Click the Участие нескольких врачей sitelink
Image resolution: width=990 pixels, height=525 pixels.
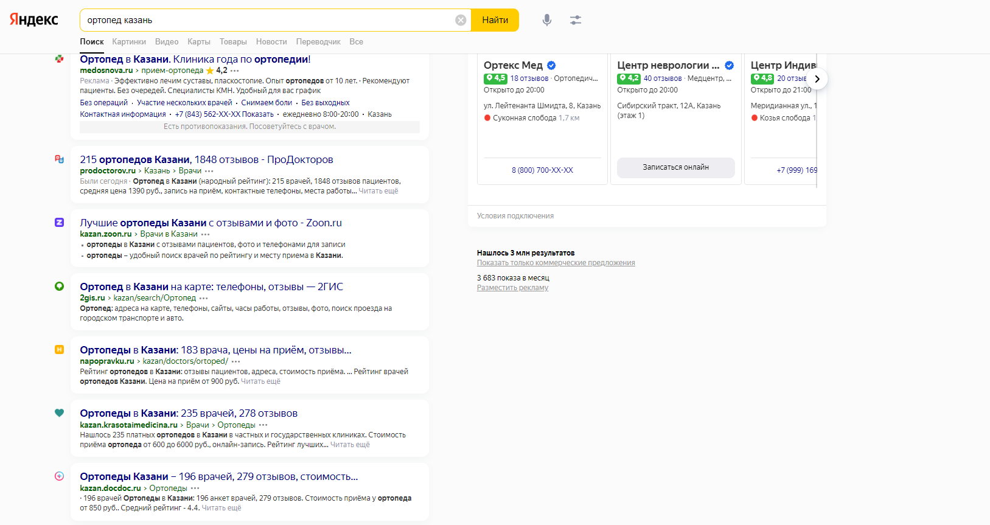point(184,103)
